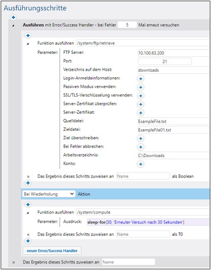
Task: Click the plus icon beside Login-Anmeldeinformationen
Action: (x=141, y=79)
